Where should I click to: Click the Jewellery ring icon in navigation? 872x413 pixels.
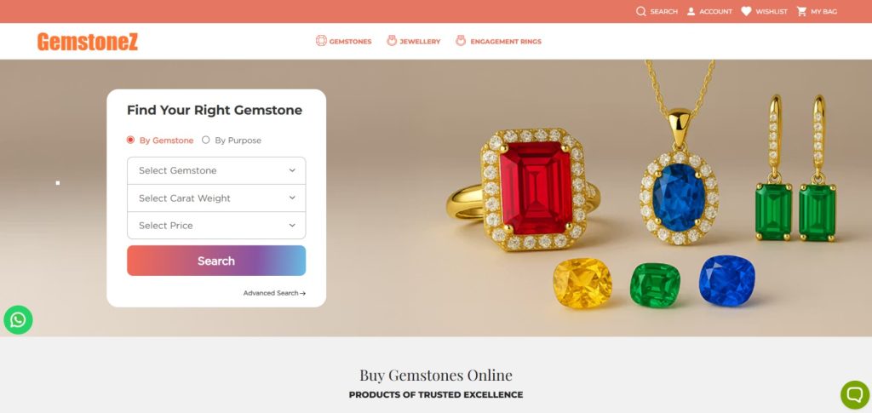(x=392, y=41)
